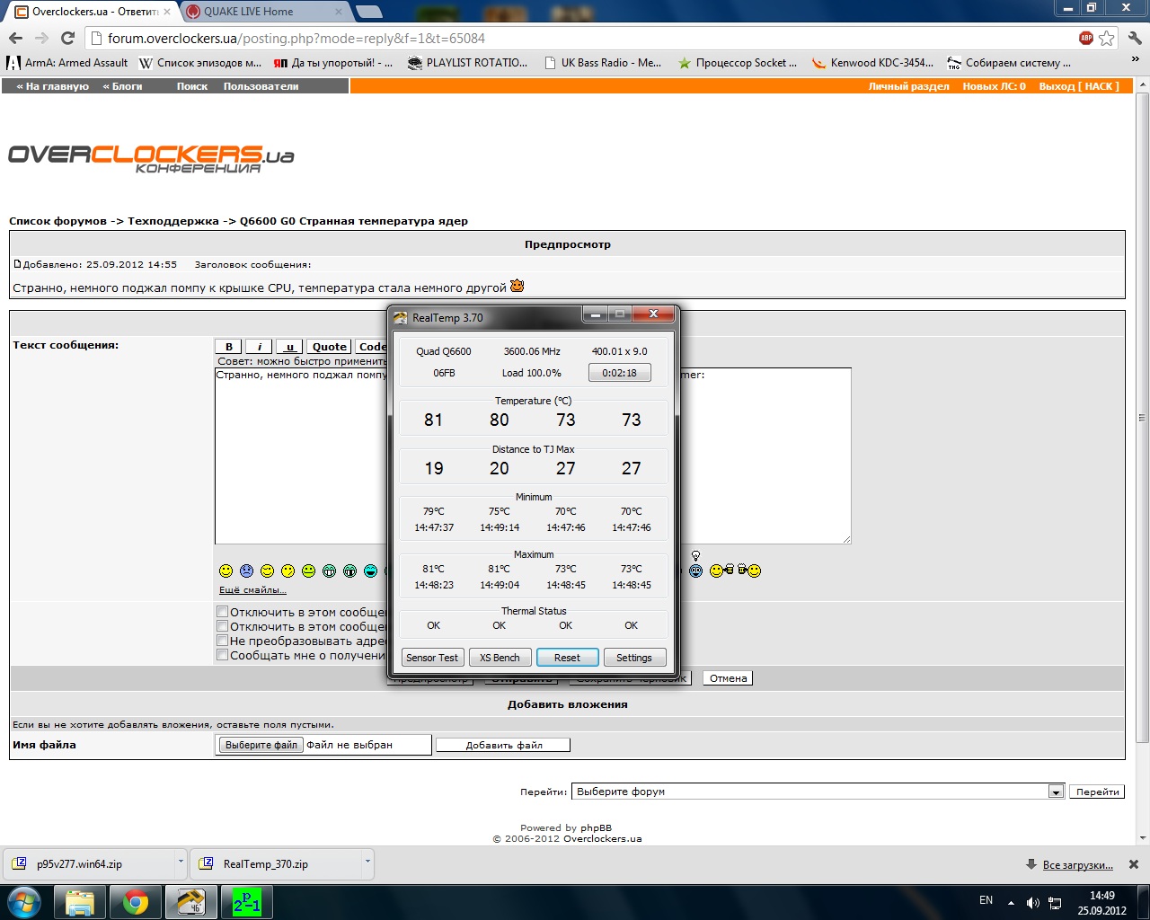Image resolution: width=1150 pixels, height=920 pixels.
Task: Click the browser Forward arrow
Action: coord(41,38)
